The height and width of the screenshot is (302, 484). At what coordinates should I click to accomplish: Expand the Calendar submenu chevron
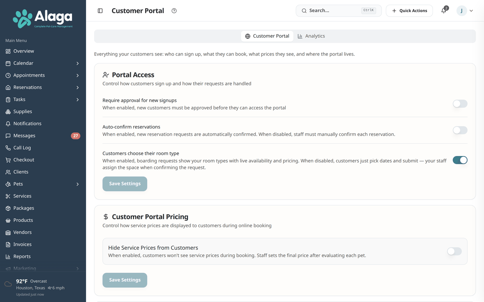click(x=78, y=63)
